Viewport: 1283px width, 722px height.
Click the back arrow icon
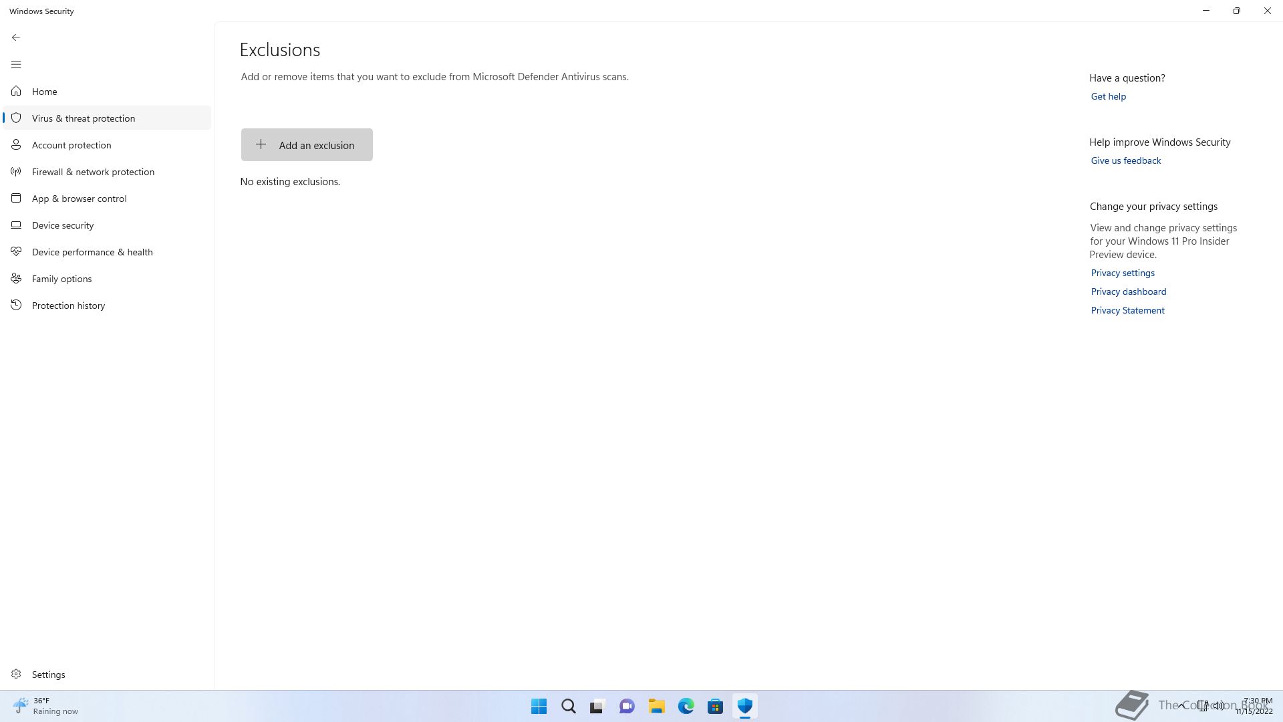point(16,37)
